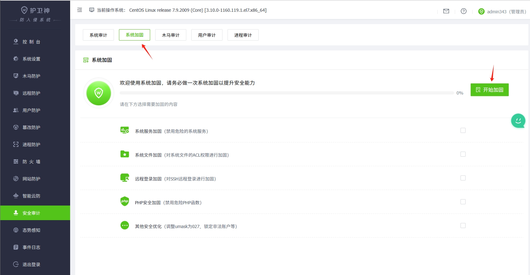
Task: Click the 其他安全优化 umask description text
Action: (186, 226)
